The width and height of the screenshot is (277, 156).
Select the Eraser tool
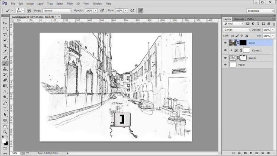click(5, 80)
